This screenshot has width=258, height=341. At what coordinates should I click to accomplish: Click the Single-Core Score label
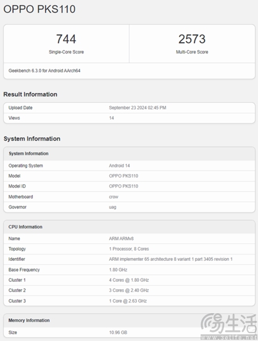pyautogui.click(x=66, y=52)
